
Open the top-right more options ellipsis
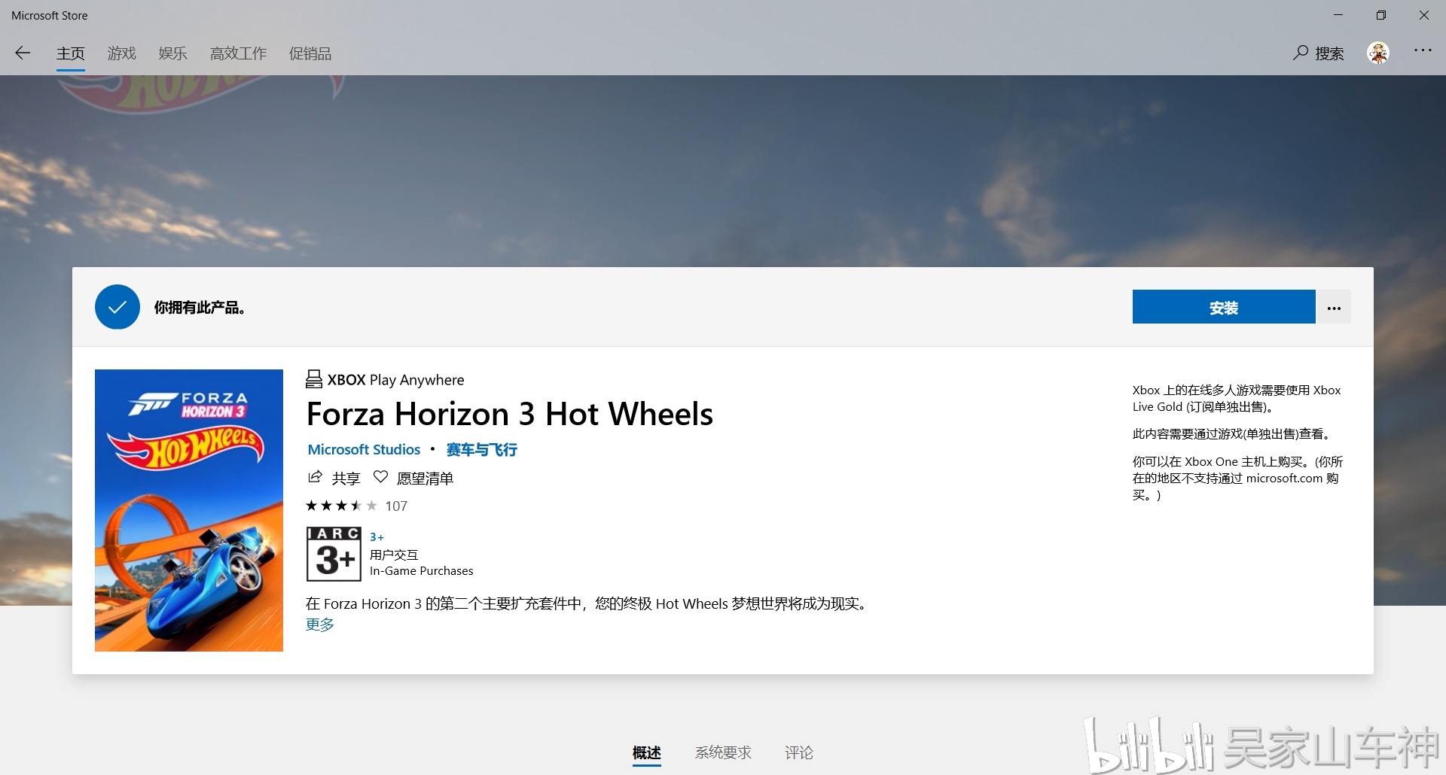coord(1423,50)
